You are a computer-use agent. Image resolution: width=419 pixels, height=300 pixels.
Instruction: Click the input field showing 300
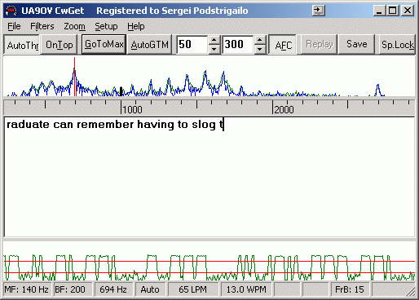pos(238,44)
